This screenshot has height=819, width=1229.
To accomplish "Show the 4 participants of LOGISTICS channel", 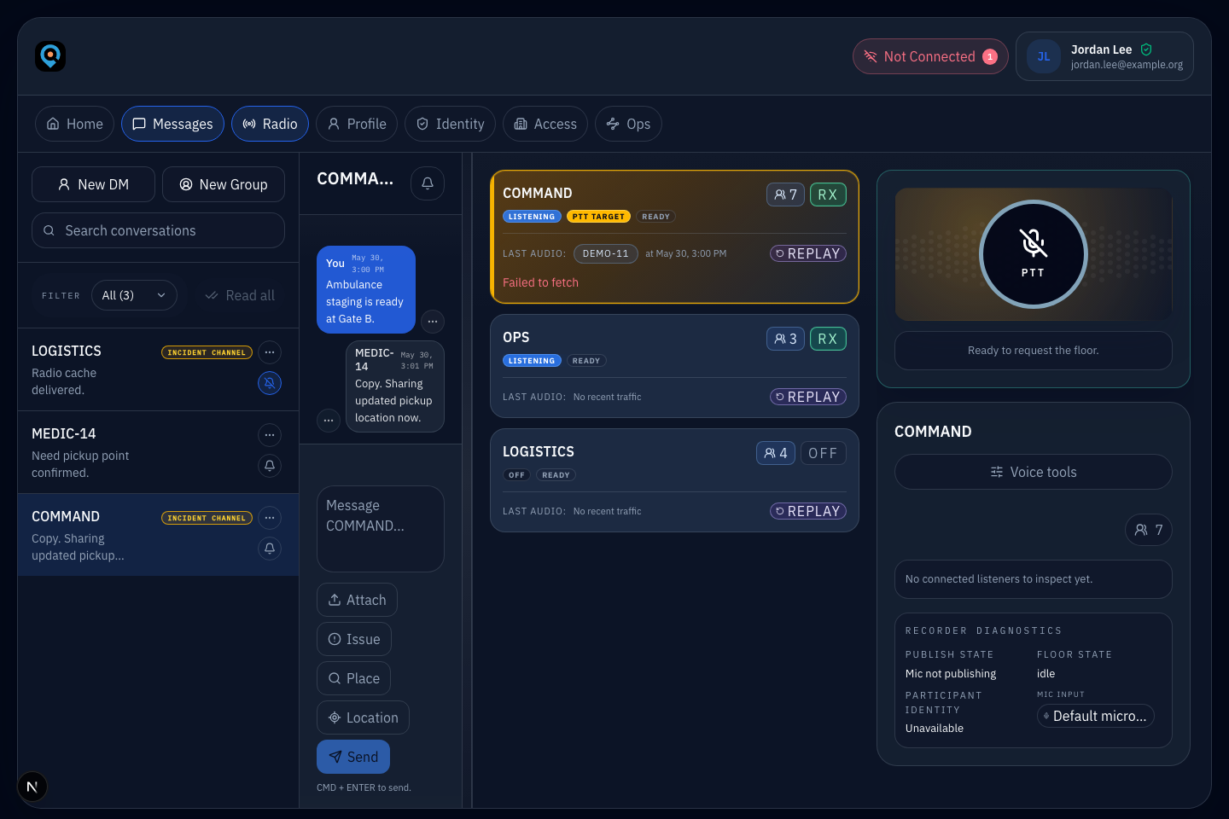I will point(776,453).
